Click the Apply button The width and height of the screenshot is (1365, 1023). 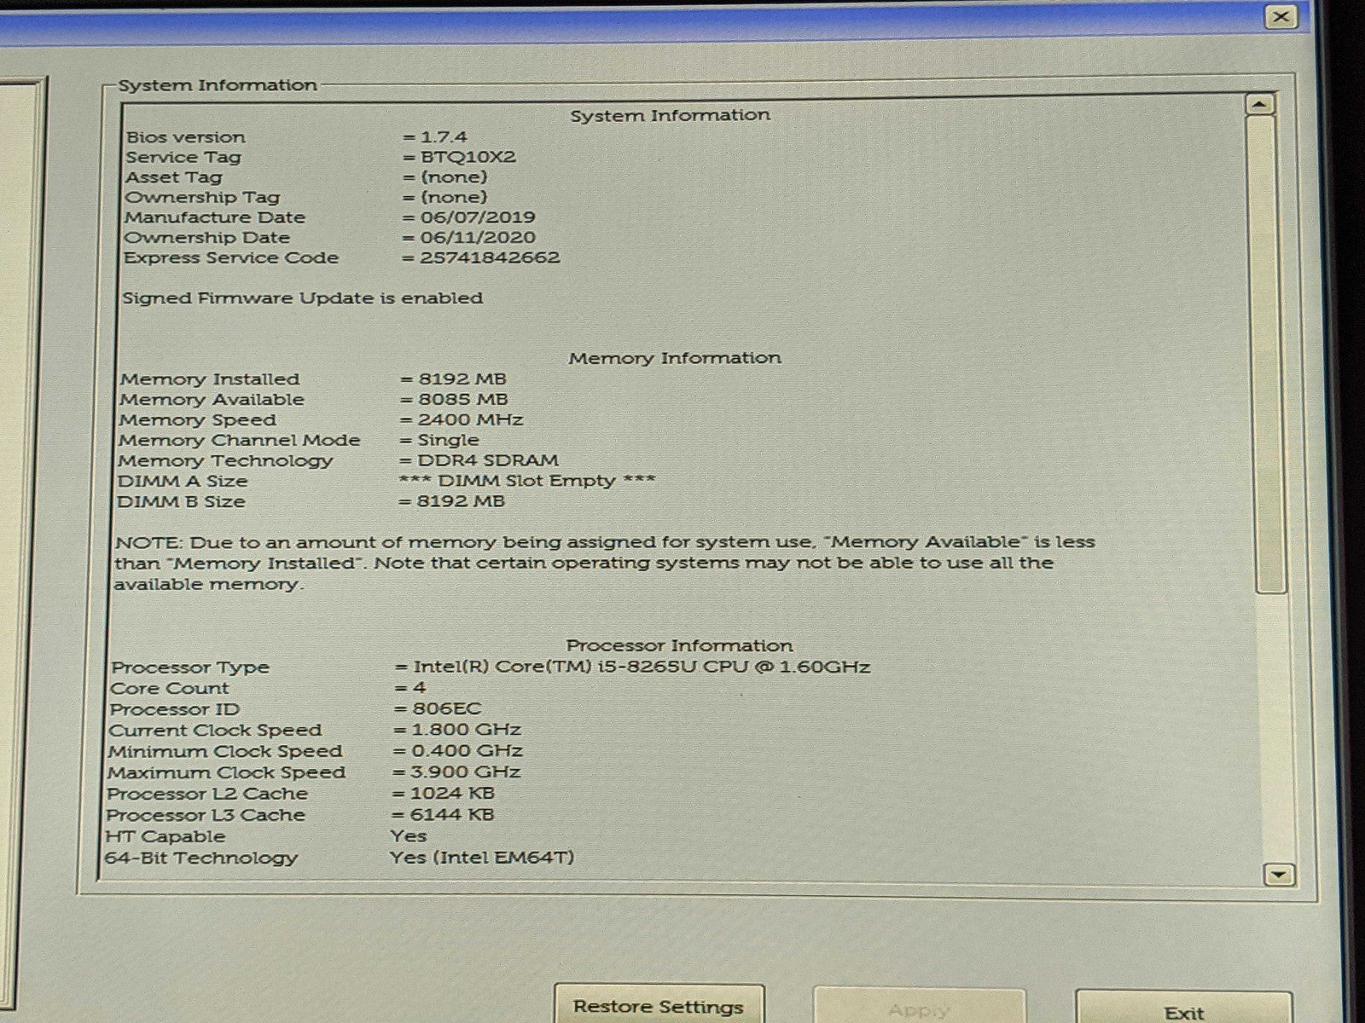coord(919,1009)
